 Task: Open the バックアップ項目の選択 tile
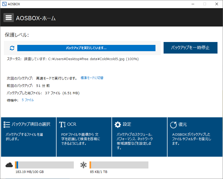(x=29, y=137)
